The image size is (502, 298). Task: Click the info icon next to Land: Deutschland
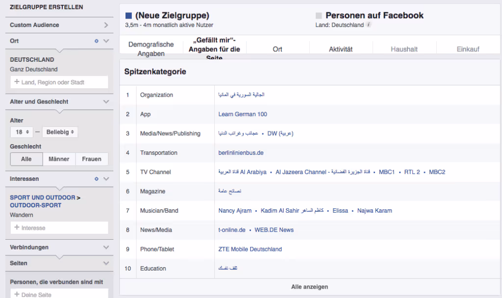369,25
